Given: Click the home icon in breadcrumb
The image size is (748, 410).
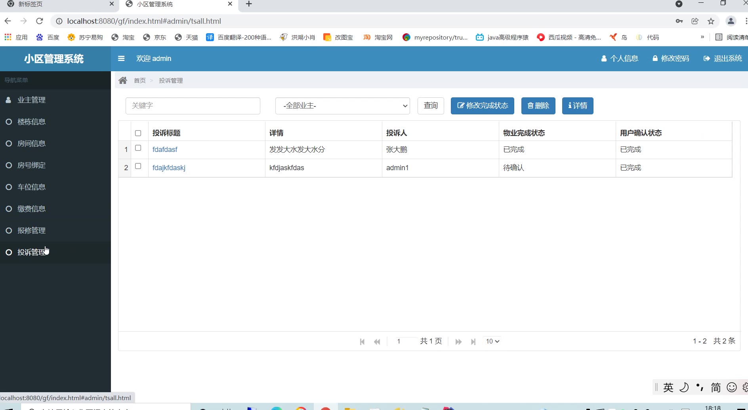Looking at the screenshot, I should pos(123,80).
